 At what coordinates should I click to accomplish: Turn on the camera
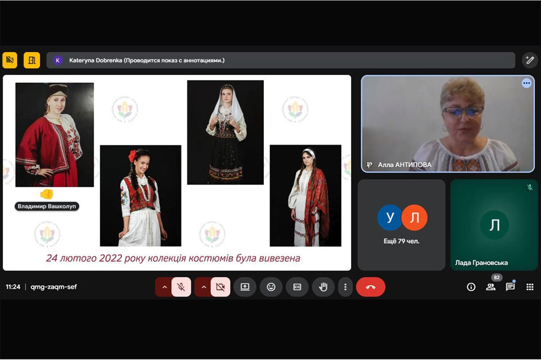pos(221,287)
